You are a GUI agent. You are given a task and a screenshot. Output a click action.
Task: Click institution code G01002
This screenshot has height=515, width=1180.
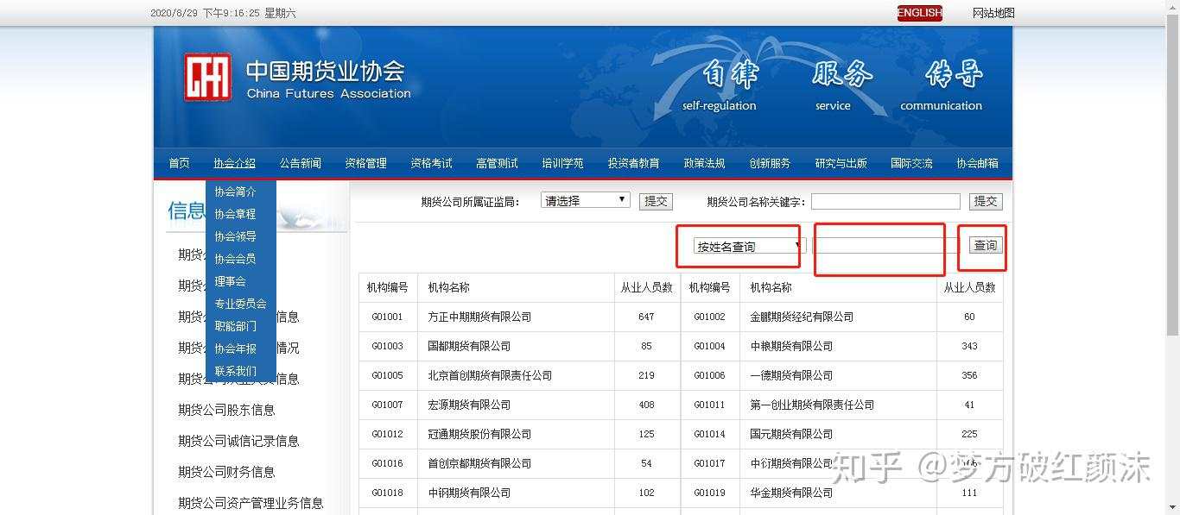coord(709,317)
